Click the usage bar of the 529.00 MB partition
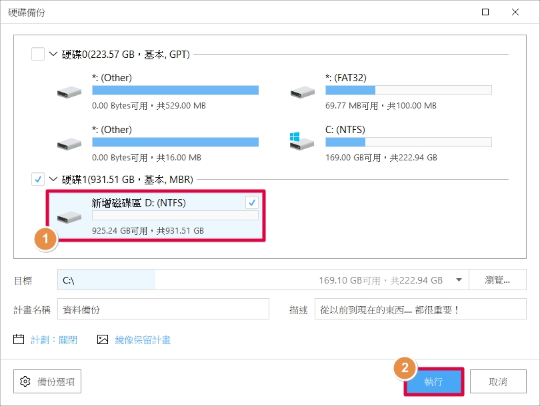Viewport: 540px width, 406px height. 175,91
